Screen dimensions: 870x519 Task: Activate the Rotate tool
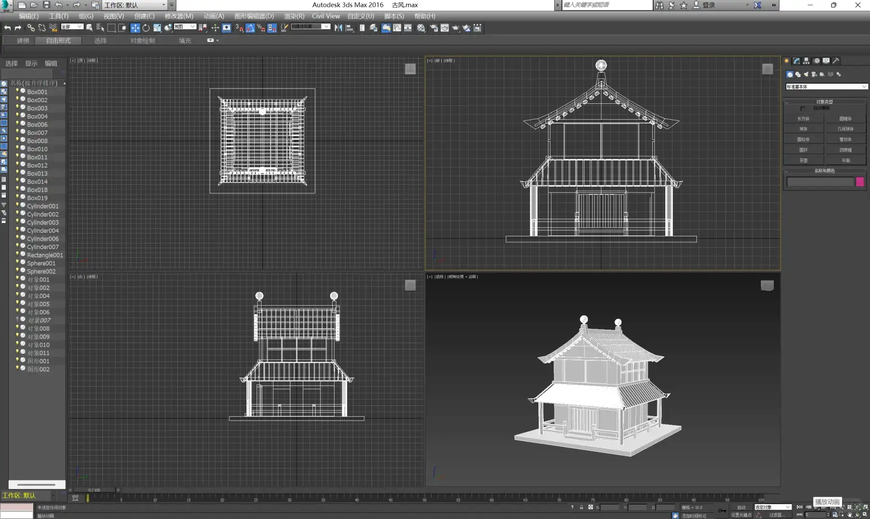coord(146,28)
